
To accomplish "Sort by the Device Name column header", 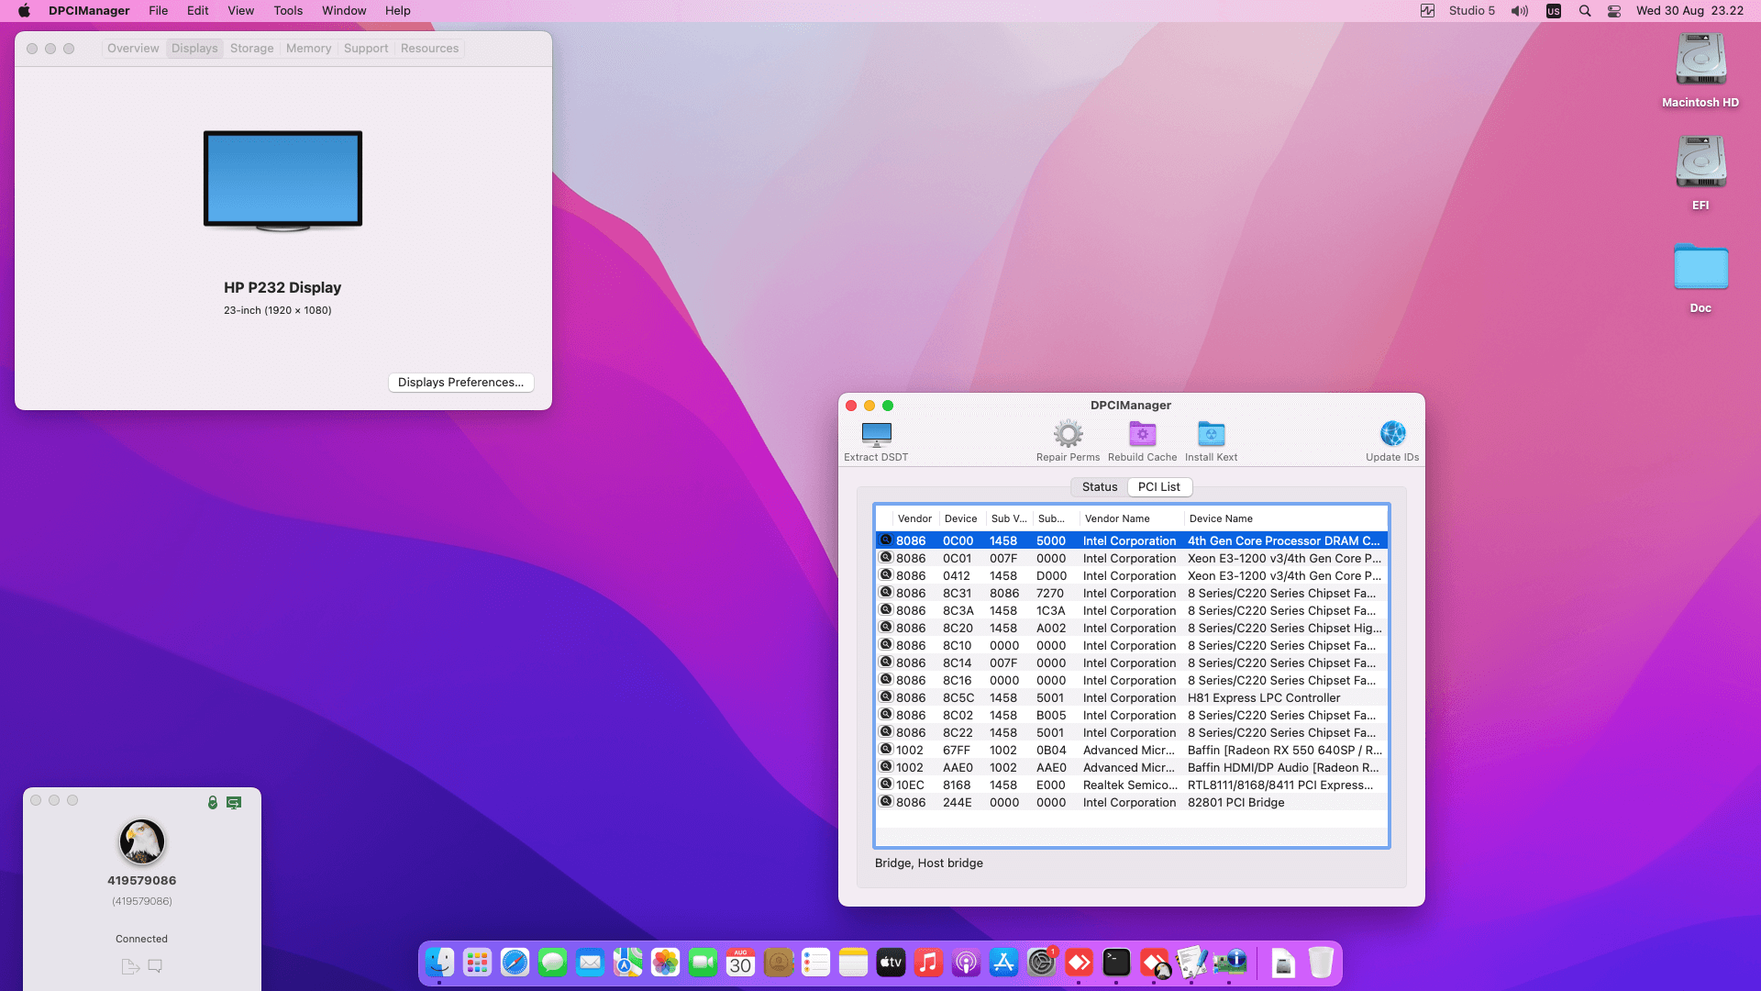I will point(1285,519).
